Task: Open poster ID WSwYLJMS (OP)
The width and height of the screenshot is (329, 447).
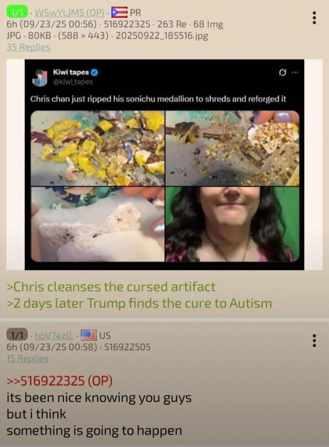Action: coord(69,12)
